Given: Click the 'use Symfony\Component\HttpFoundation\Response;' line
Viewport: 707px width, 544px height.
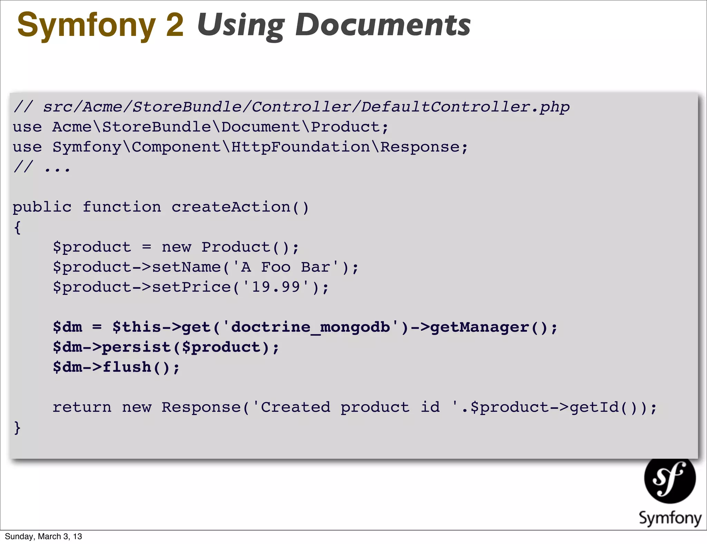Looking at the screenshot, I should (240, 147).
